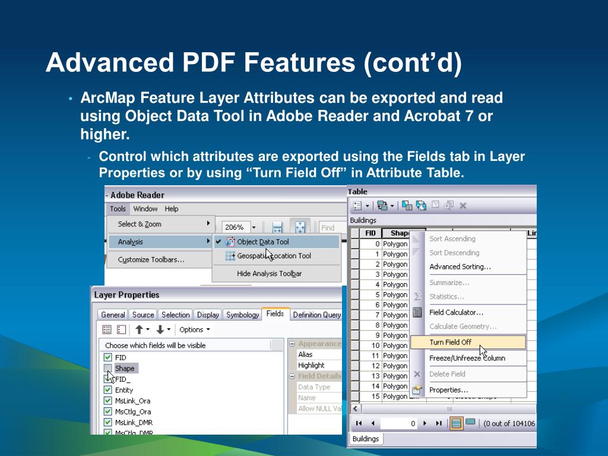Uncheck the FID field checkbox

pyautogui.click(x=108, y=357)
